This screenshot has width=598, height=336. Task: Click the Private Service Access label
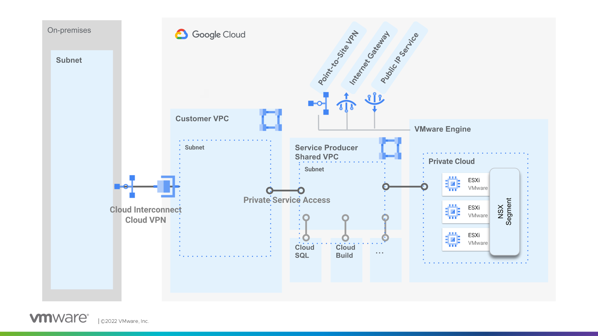286,200
